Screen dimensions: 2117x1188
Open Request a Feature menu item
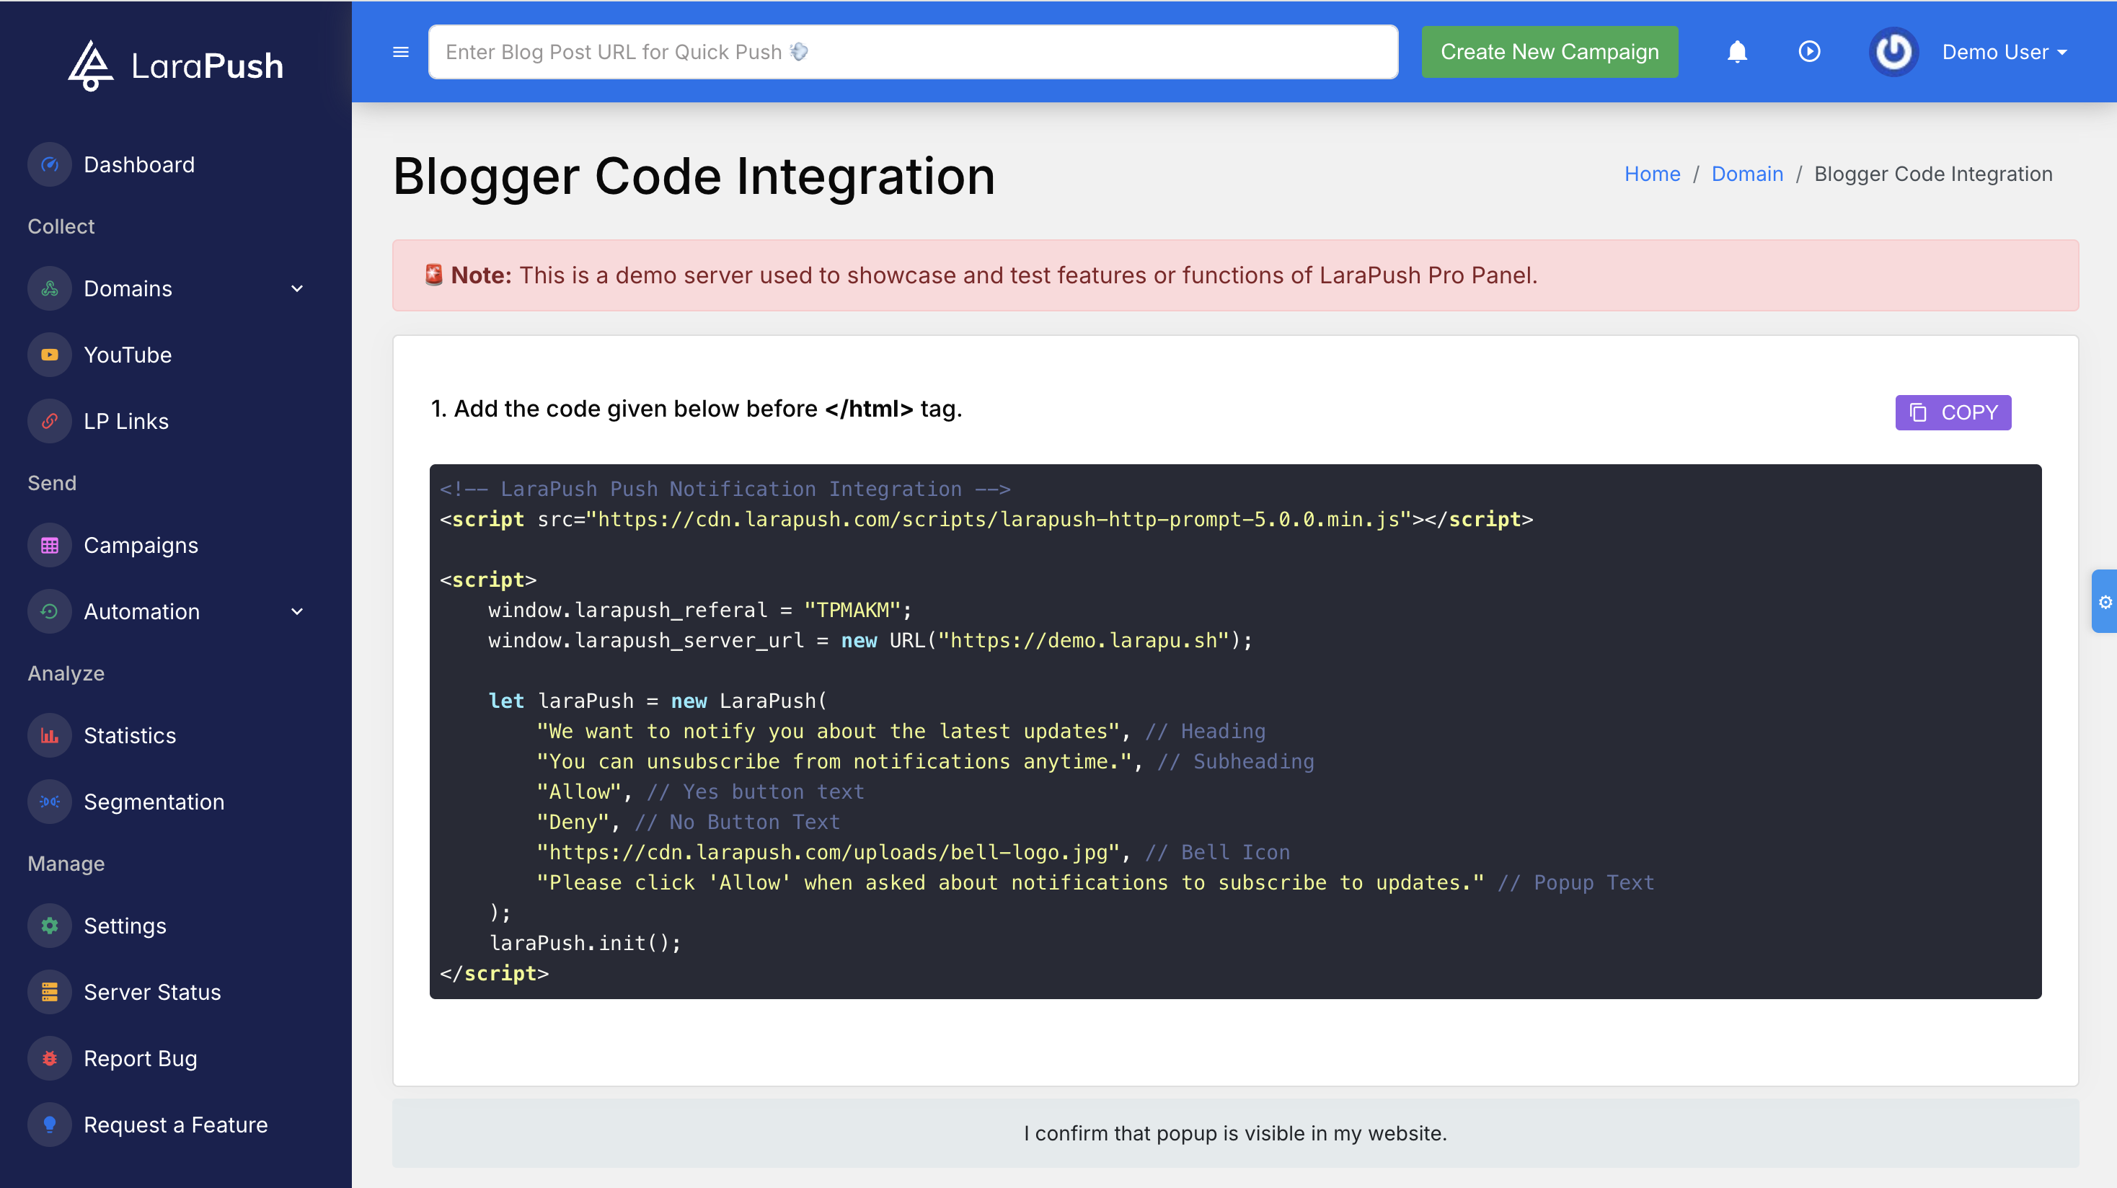tap(176, 1125)
